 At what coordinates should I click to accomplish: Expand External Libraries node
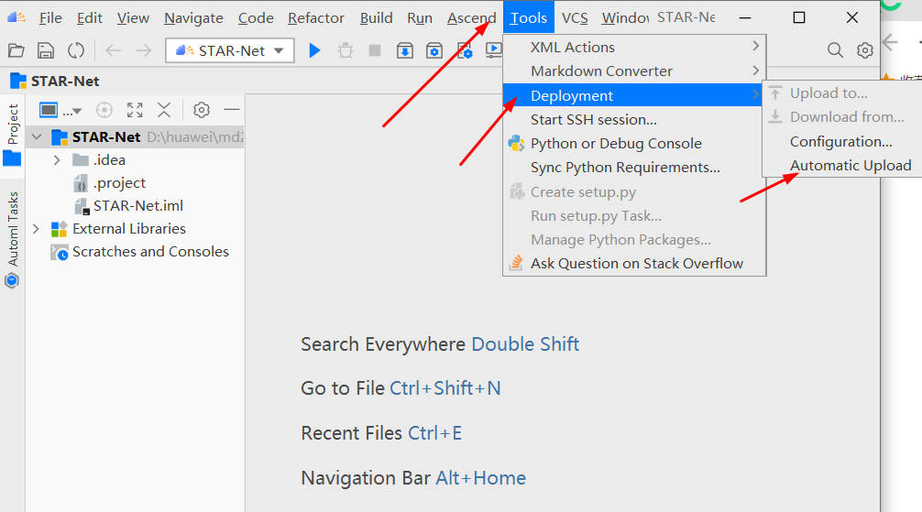pyautogui.click(x=37, y=229)
